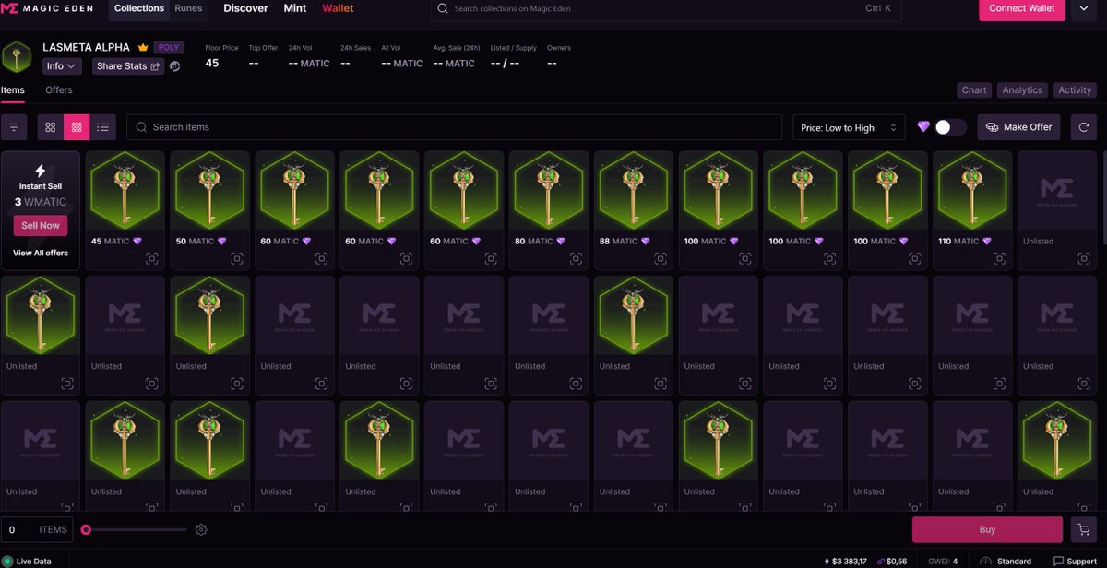Click the Standard gas speed indicator
Image resolution: width=1107 pixels, height=568 pixels.
coord(1006,561)
